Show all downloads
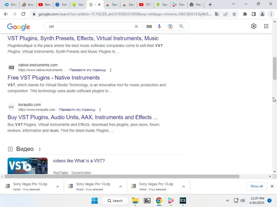 tap(256, 186)
